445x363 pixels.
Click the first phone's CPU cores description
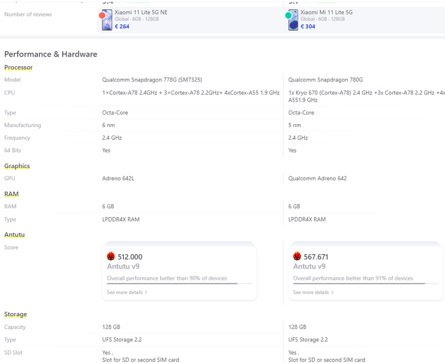coord(191,93)
